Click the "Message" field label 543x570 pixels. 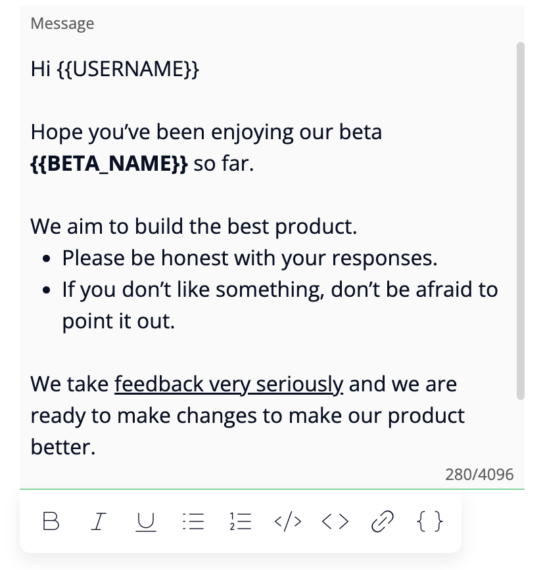pos(62,24)
